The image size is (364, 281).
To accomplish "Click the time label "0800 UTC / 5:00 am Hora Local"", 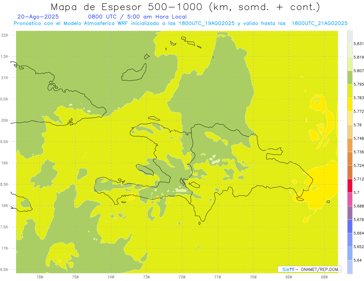I will (137, 17).
